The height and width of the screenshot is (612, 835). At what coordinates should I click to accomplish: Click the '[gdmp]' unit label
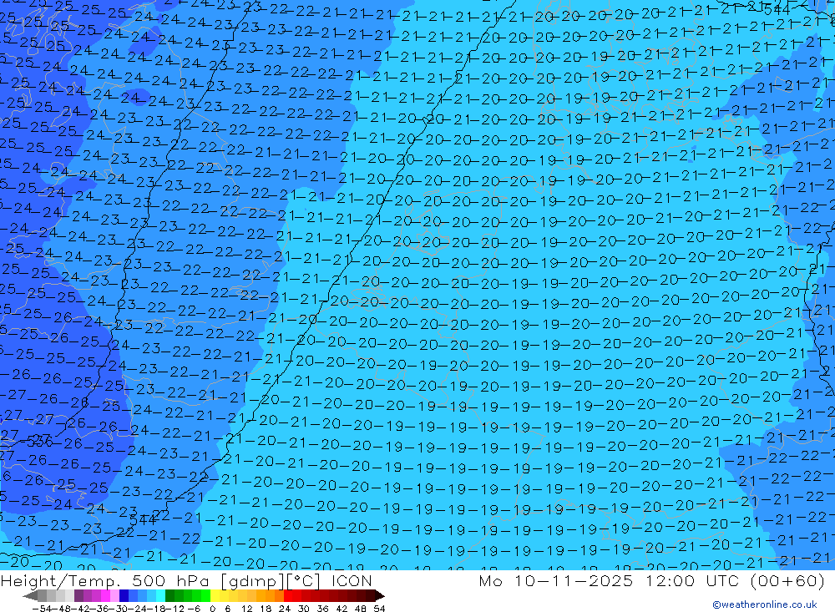click(252, 581)
